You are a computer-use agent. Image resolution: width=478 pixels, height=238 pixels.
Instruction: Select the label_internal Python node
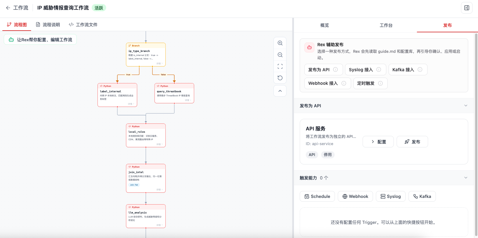[117, 95]
